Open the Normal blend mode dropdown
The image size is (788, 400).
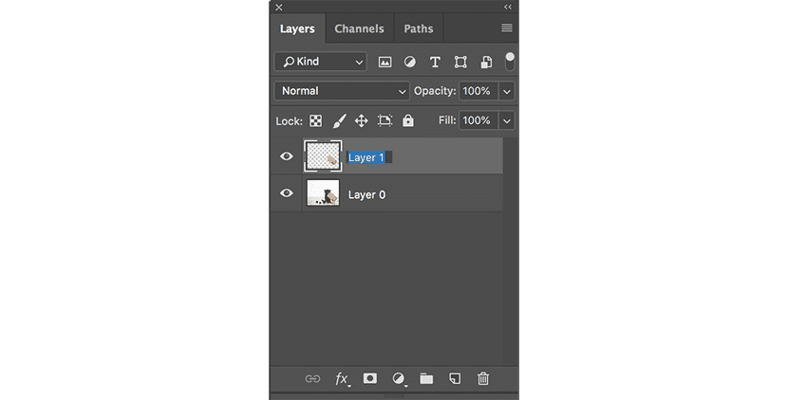tap(342, 91)
